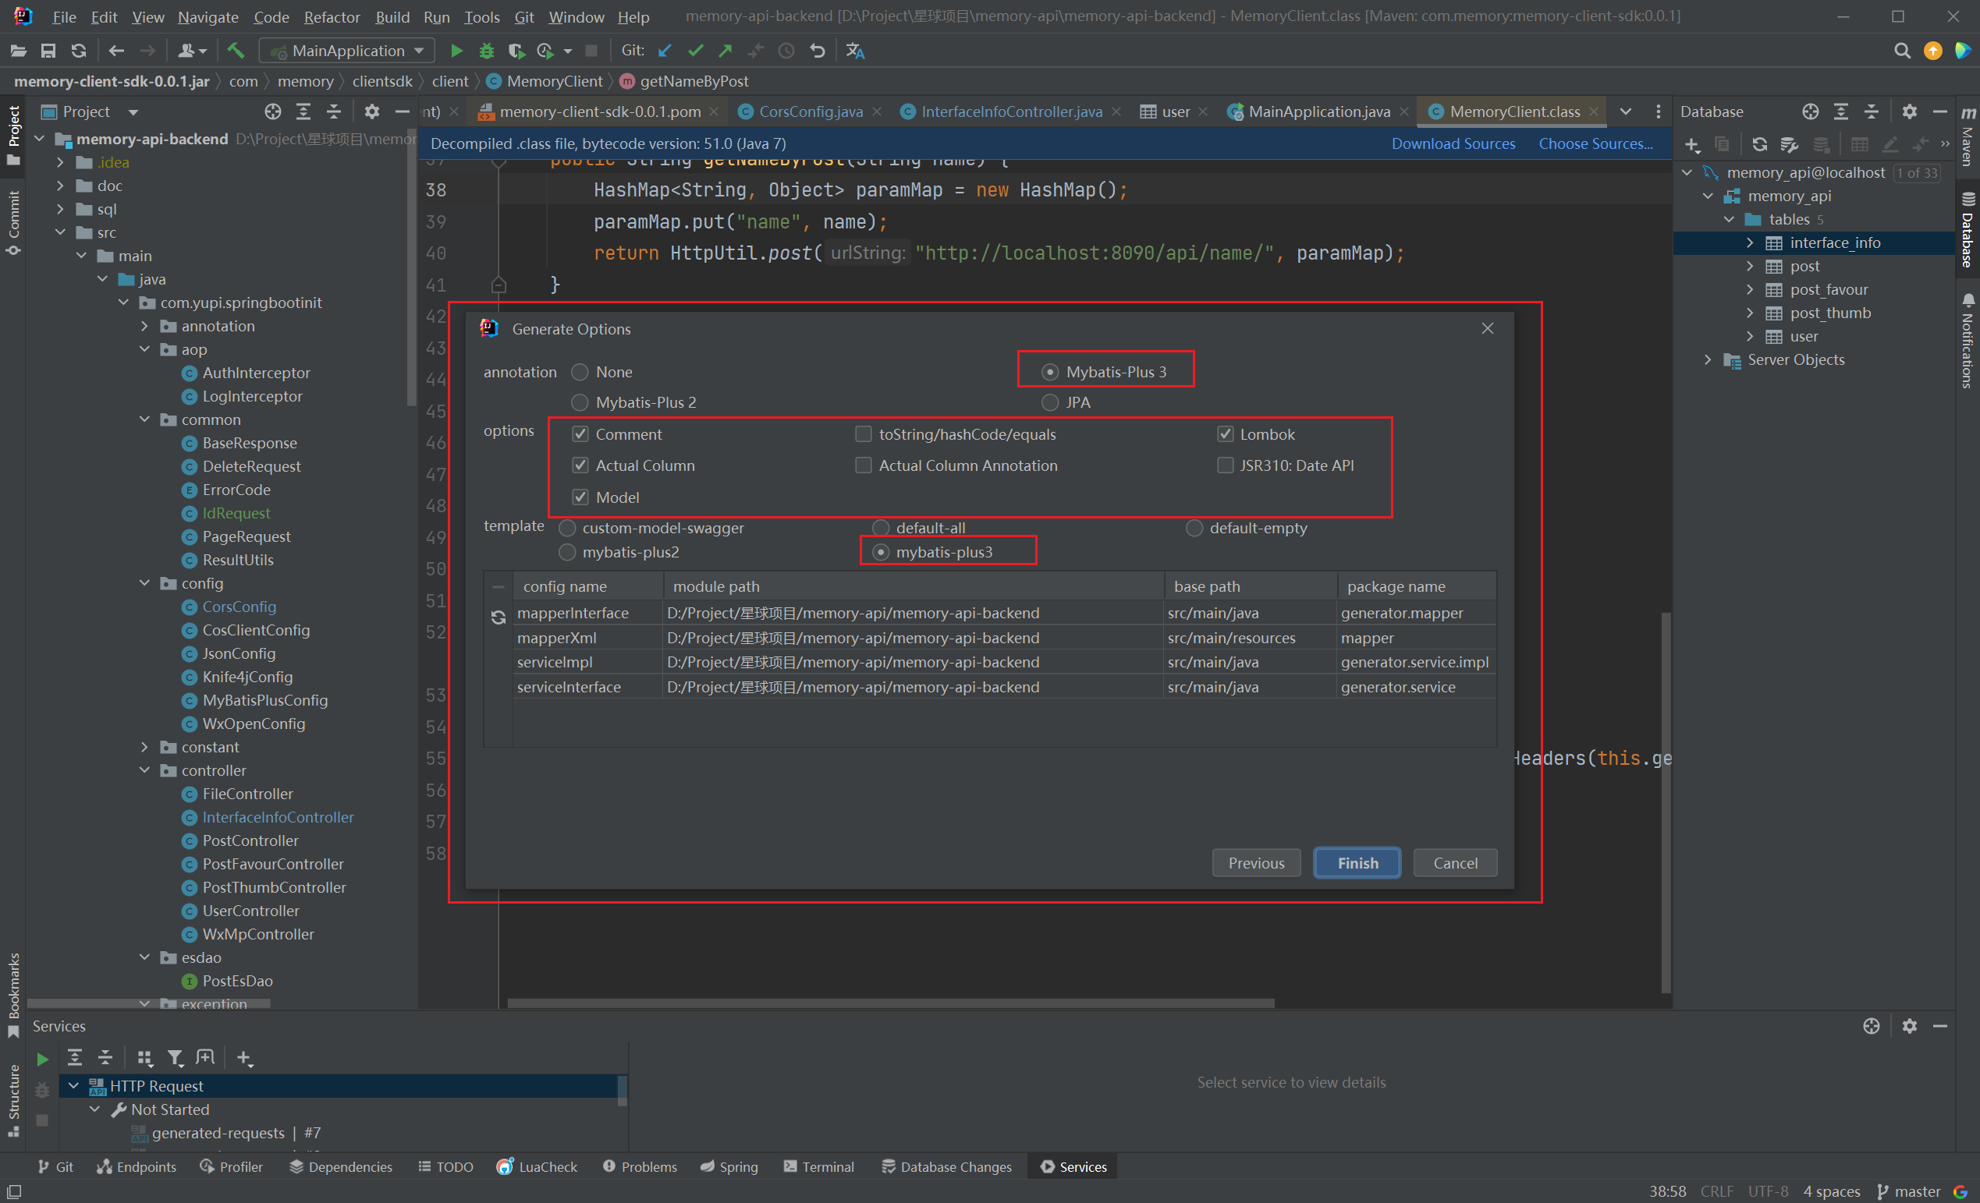Click the Git commit icon in toolbar
The image size is (1980, 1203).
click(x=699, y=52)
